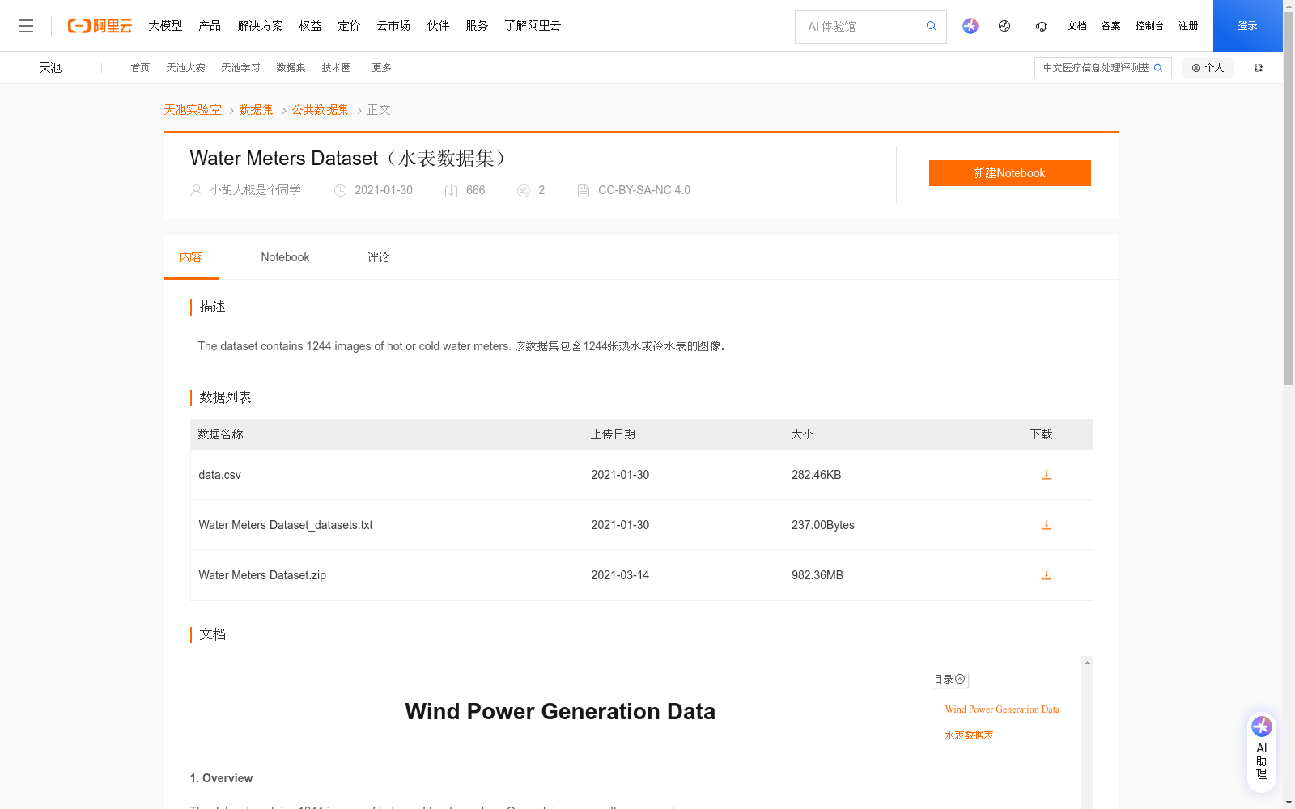Open the AI assistant star icon in header
This screenshot has height=809, width=1295.
tap(970, 26)
